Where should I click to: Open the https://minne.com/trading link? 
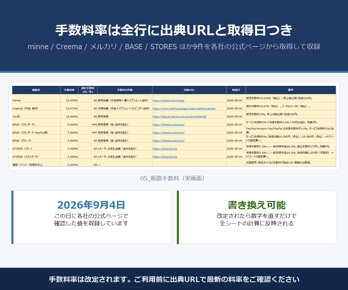168,100
